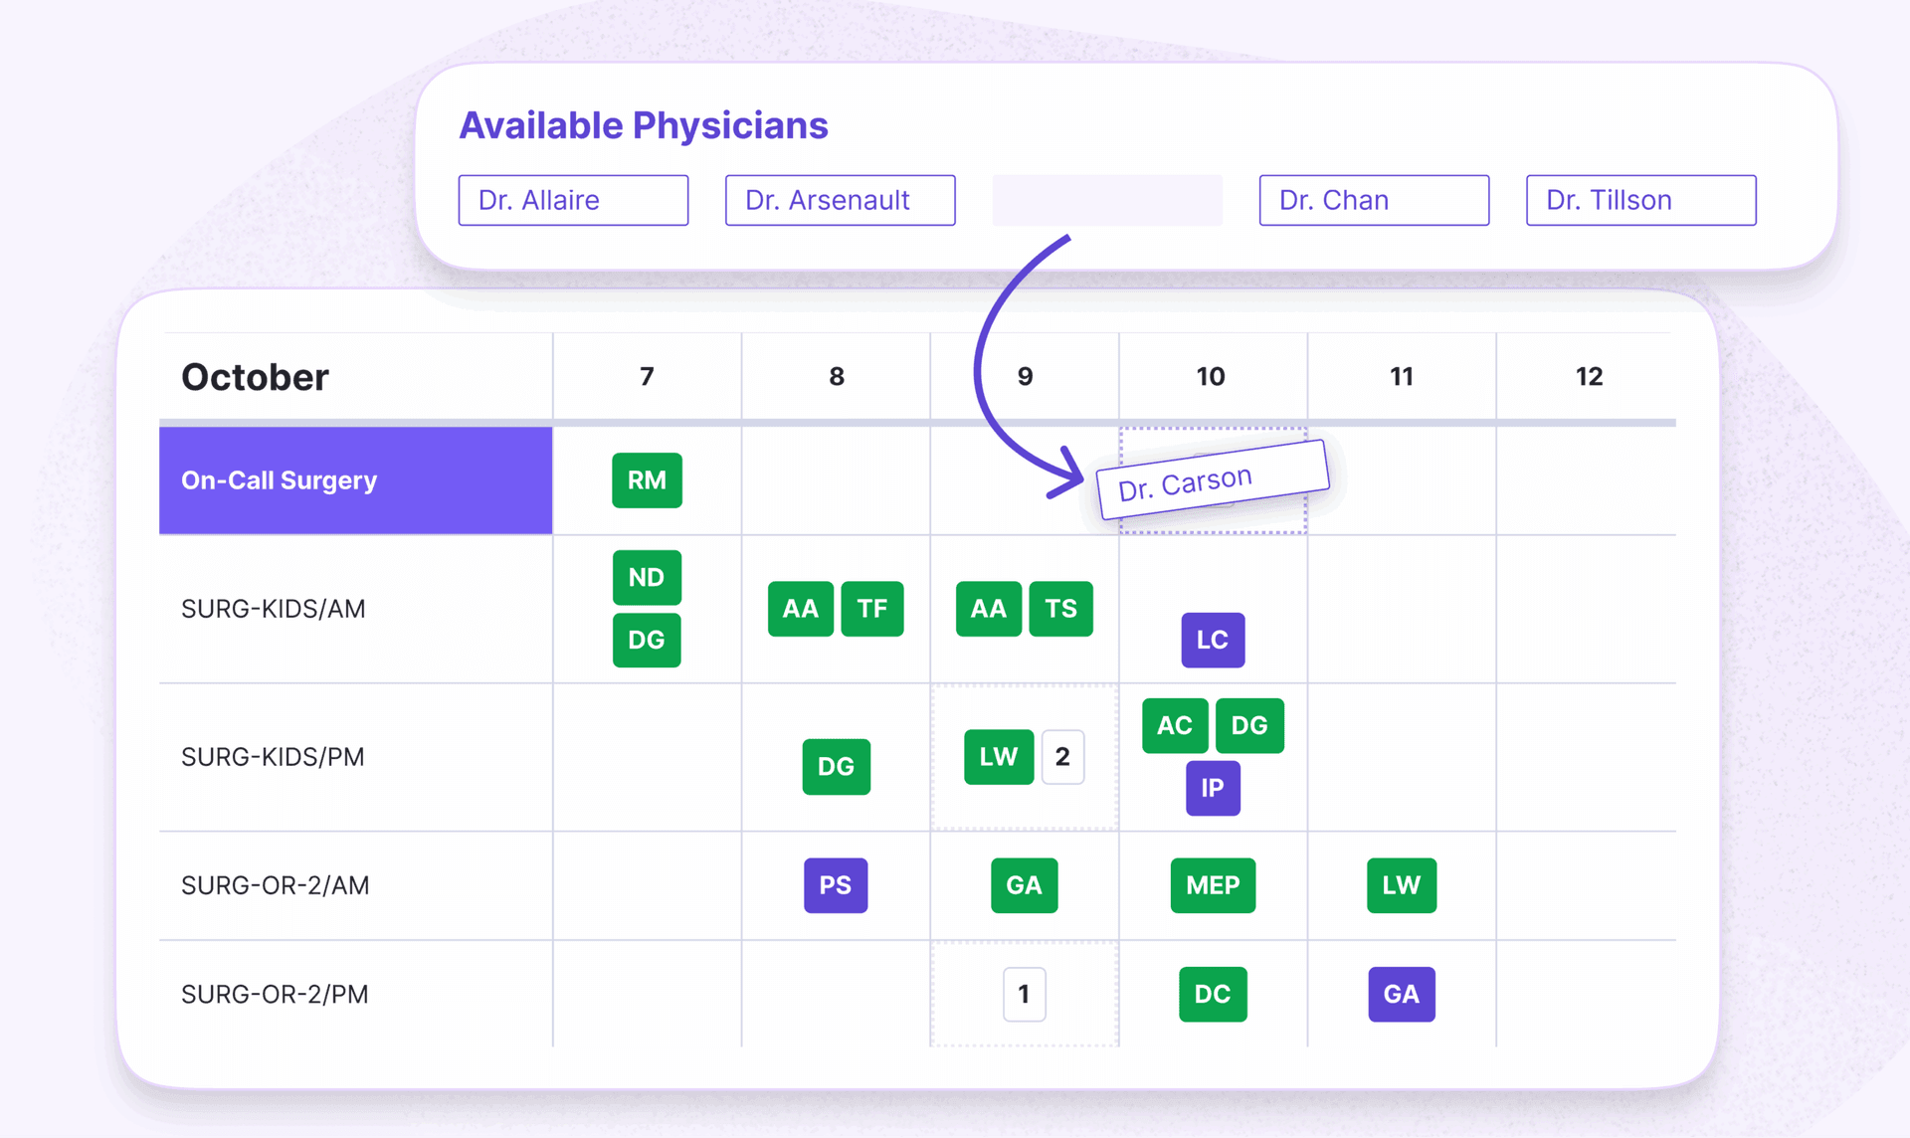This screenshot has height=1138, width=1910.
Task: Expand the 2 more badge in SURG-KIDS/PM
Action: 1062,757
